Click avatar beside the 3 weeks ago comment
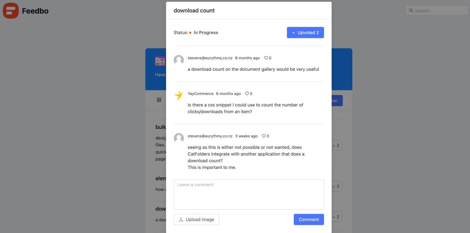 coord(179,138)
